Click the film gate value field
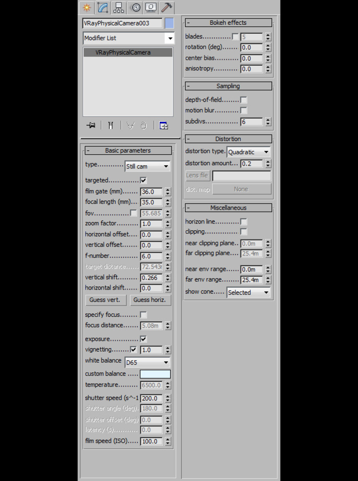The height and width of the screenshot is (481, 358). coord(151,192)
